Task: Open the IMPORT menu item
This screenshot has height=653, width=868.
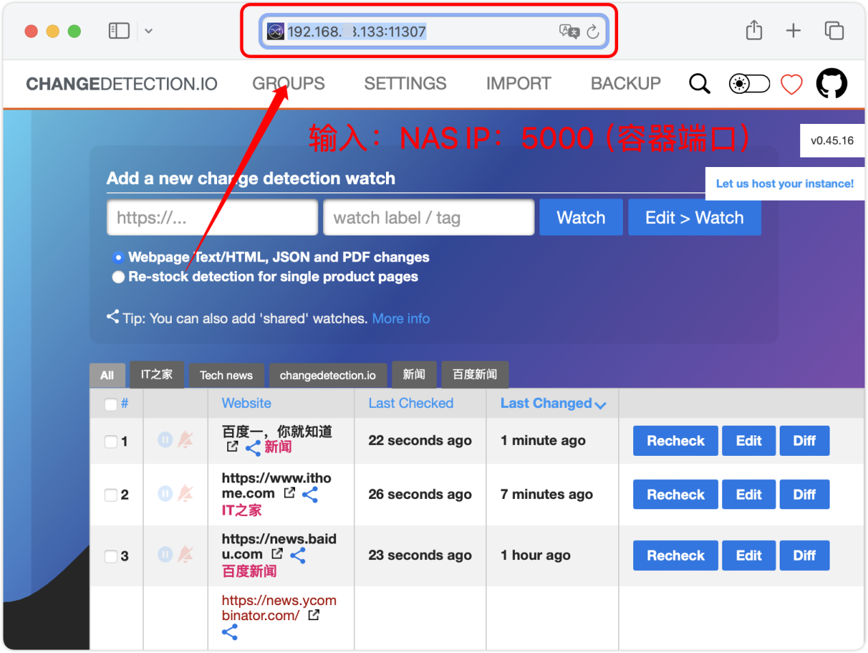Action: click(518, 84)
